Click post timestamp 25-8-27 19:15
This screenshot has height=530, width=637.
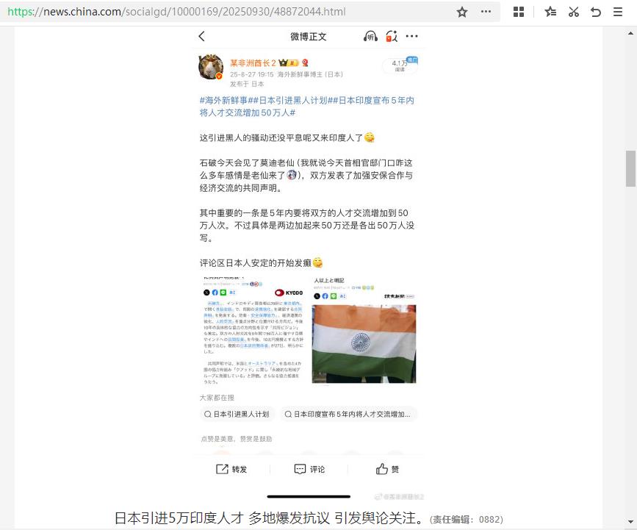[x=252, y=74]
